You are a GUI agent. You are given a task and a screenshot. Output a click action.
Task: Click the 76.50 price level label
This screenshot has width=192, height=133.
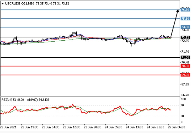point(185,10)
